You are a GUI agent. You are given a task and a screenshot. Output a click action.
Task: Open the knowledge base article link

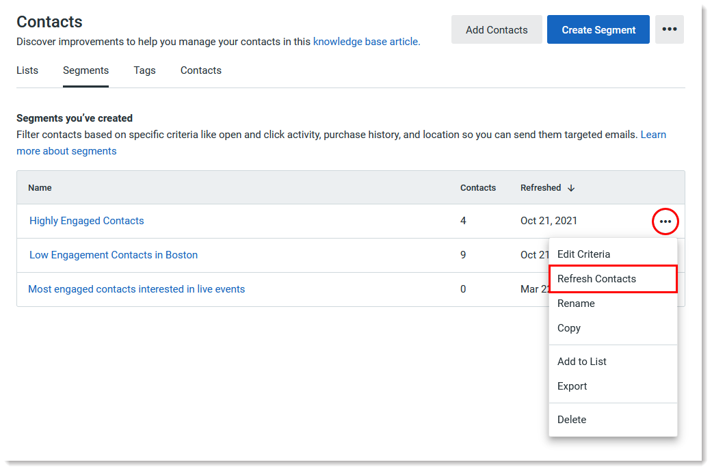pyautogui.click(x=365, y=42)
